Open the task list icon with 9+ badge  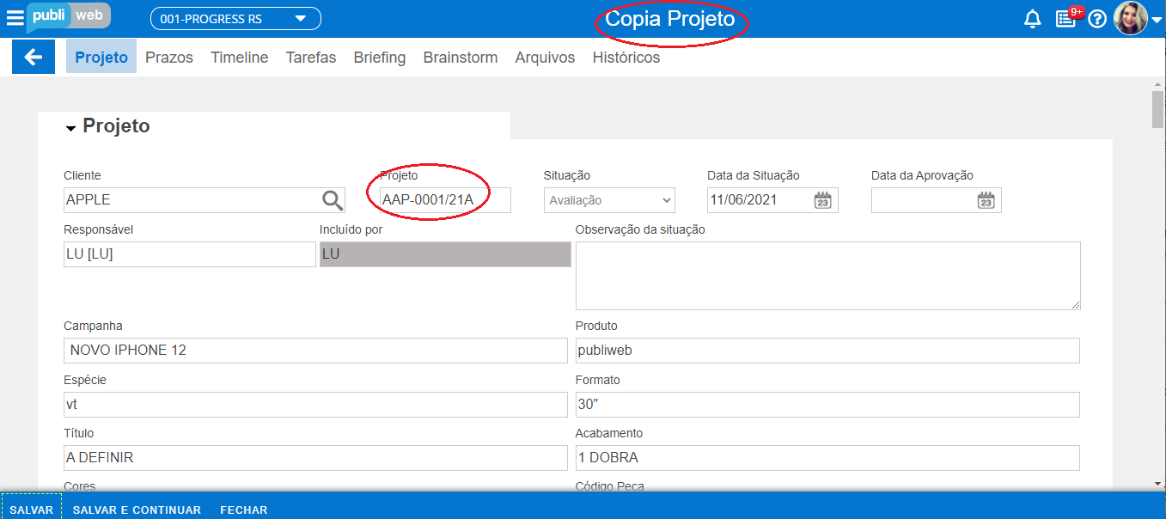(x=1066, y=18)
